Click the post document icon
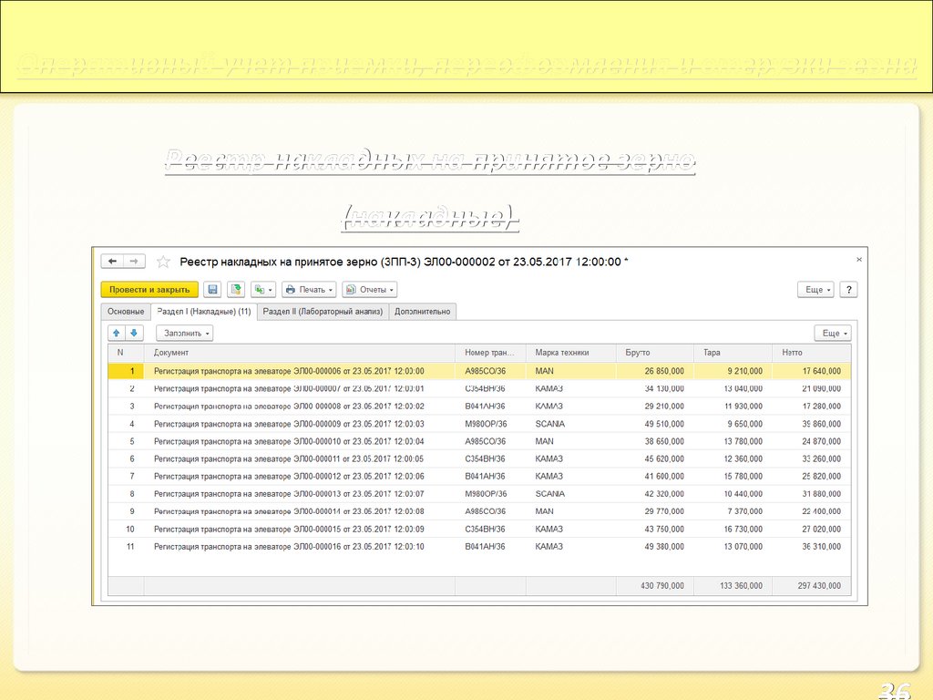This screenshot has width=933, height=700. pos(237,290)
